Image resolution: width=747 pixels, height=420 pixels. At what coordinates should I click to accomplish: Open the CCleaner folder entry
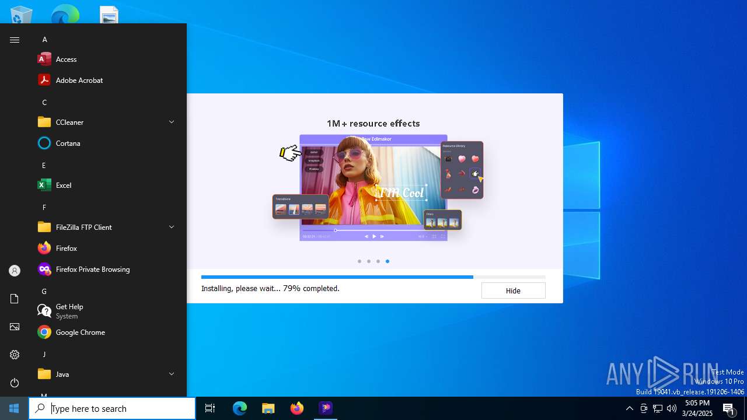105,122
